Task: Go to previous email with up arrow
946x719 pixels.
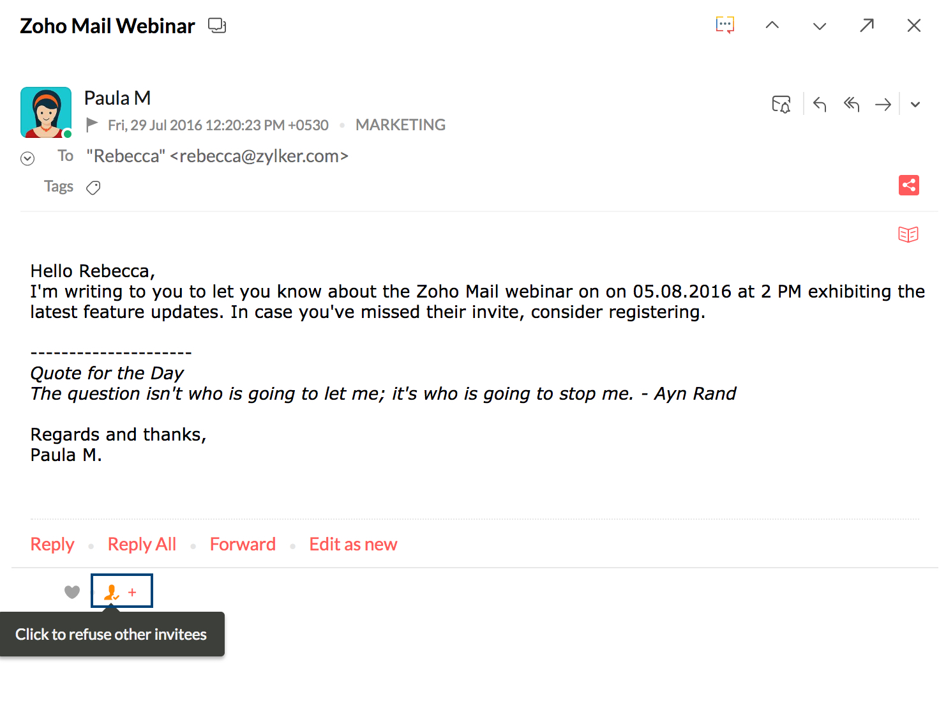Action: 772,25
